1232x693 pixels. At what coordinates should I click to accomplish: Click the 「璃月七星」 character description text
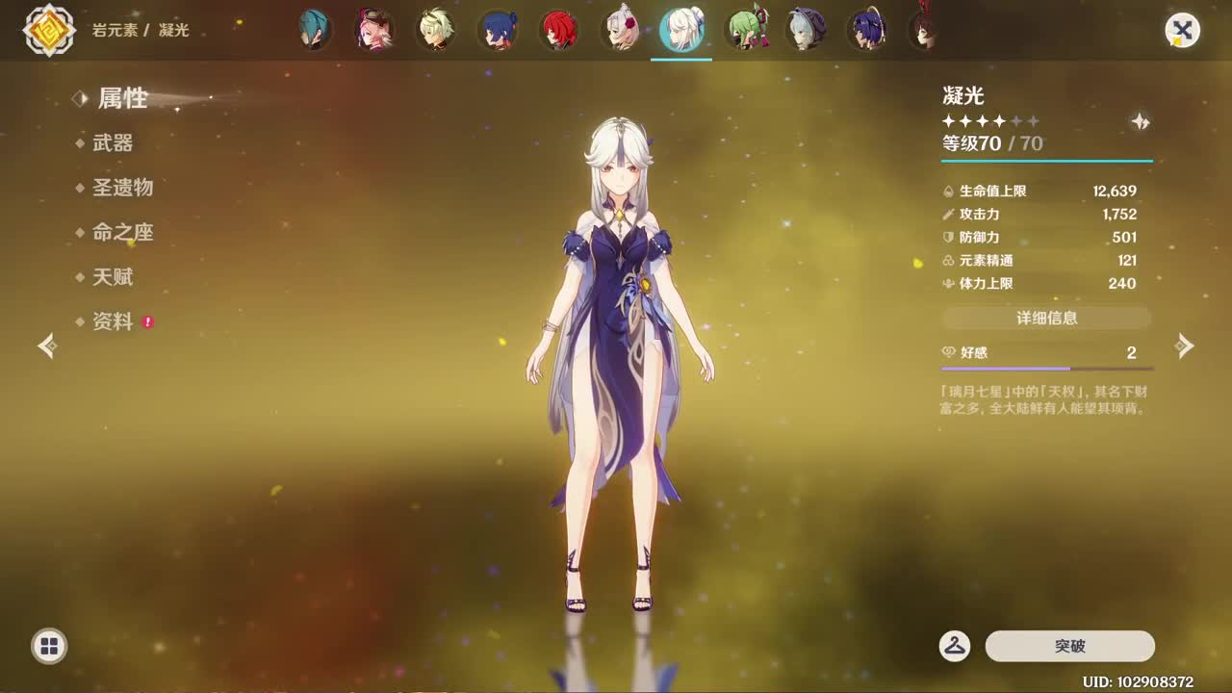1043,400
